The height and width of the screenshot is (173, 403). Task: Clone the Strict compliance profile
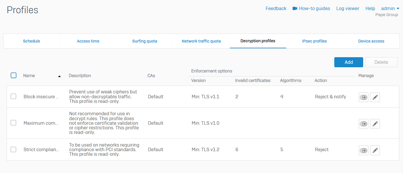pyautogui.click(x=363, y=150)
